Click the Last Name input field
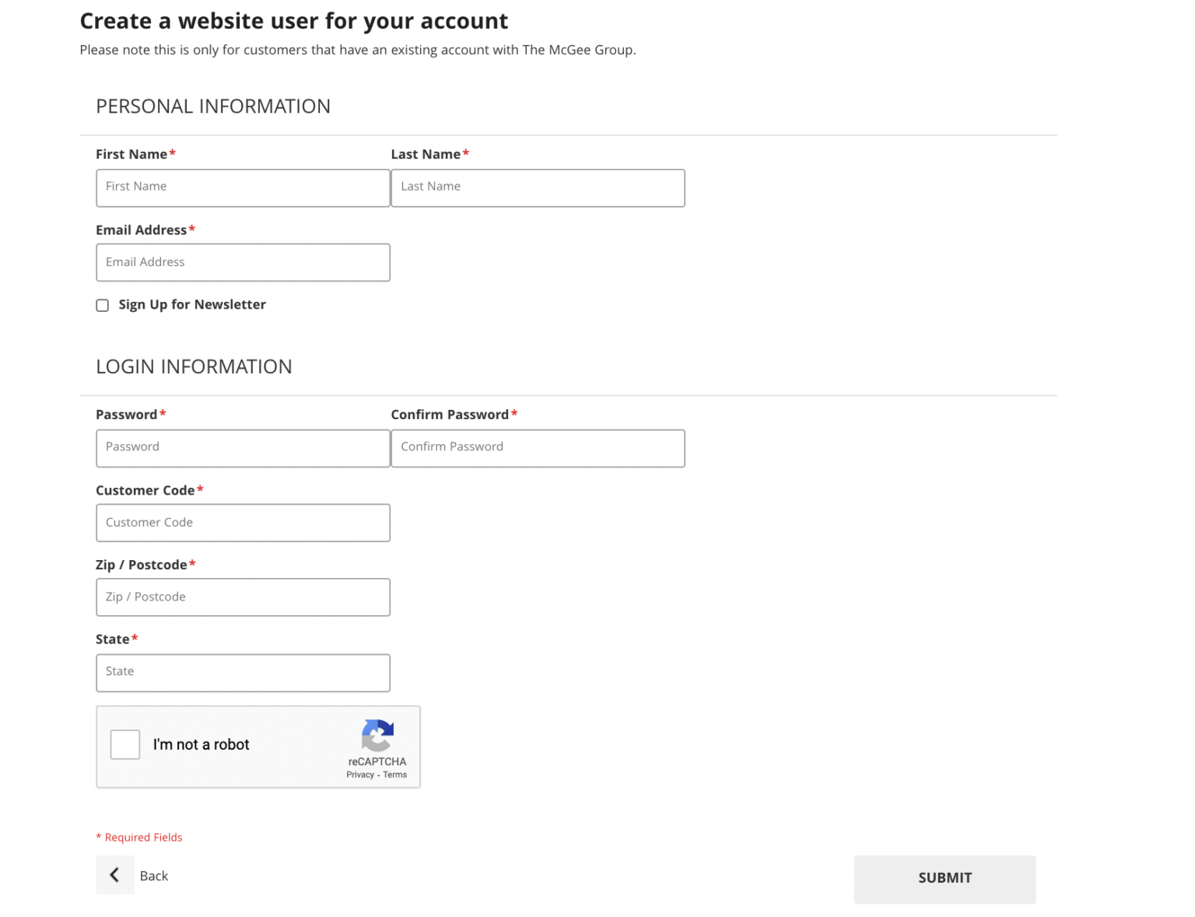The width and height of the screenshot is (1195, 917). coord(538,187)
